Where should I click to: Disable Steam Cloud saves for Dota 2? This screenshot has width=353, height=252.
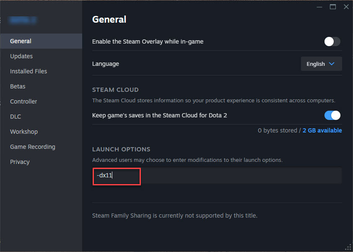pyautogui.click(x=332, y=115)
